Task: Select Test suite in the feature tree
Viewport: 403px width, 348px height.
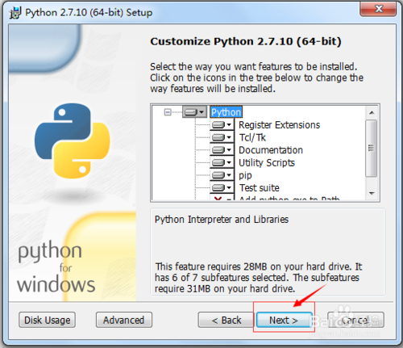Action: tap(260, 187)
